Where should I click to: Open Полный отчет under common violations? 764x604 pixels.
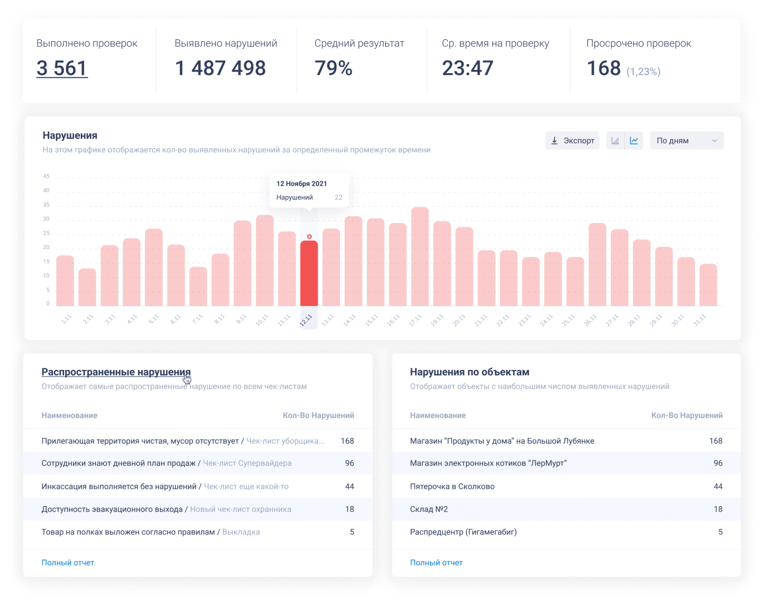click(x=68, y=562)
